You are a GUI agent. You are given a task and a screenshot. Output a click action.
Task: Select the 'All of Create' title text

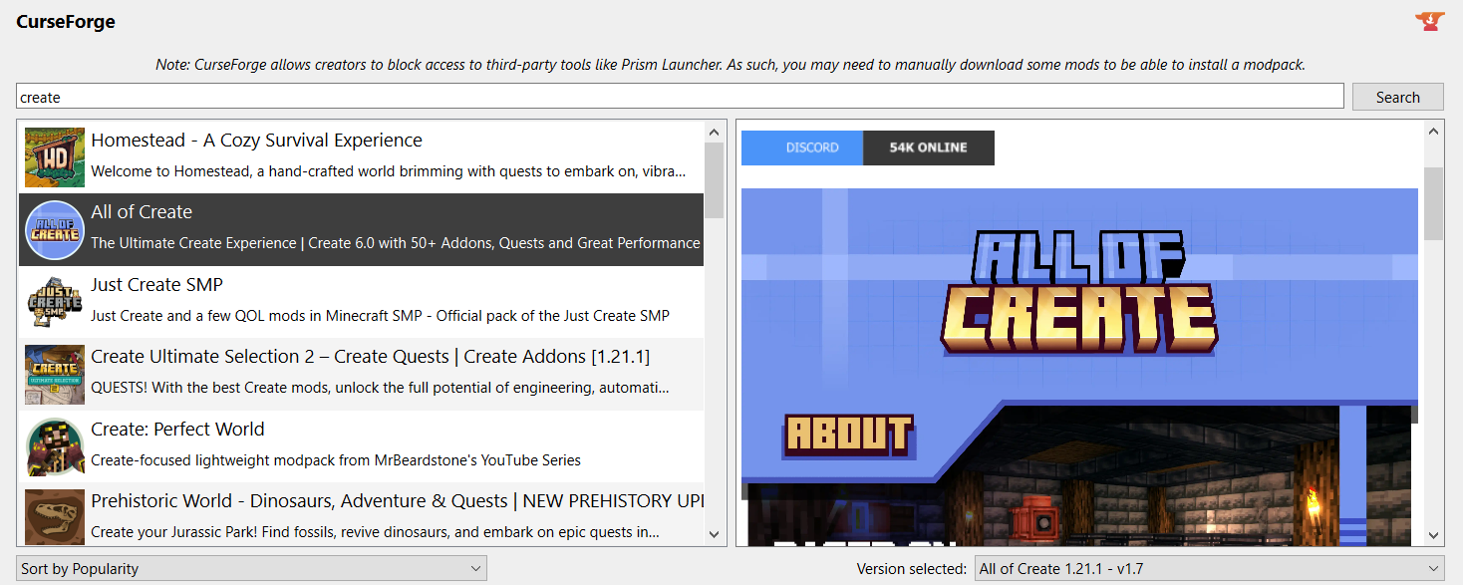click(142, 212)
